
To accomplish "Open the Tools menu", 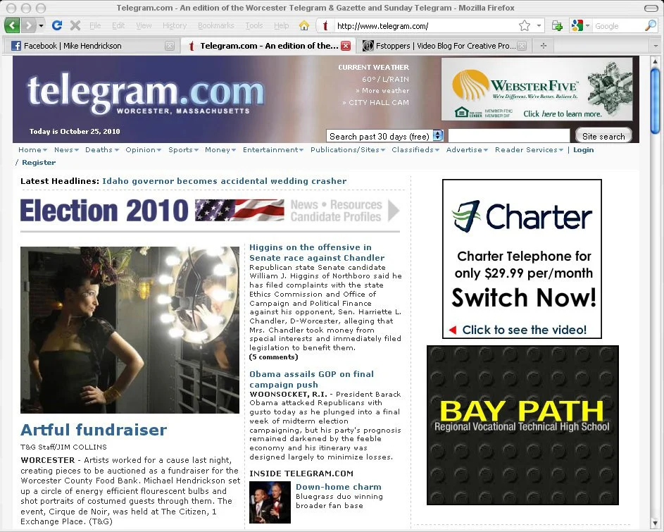I will click(254, 25).
